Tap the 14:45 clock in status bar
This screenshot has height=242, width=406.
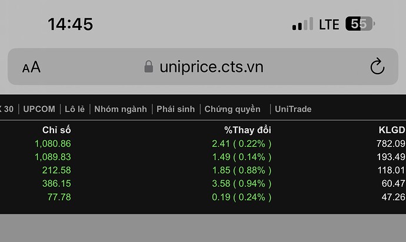(70, 24)
